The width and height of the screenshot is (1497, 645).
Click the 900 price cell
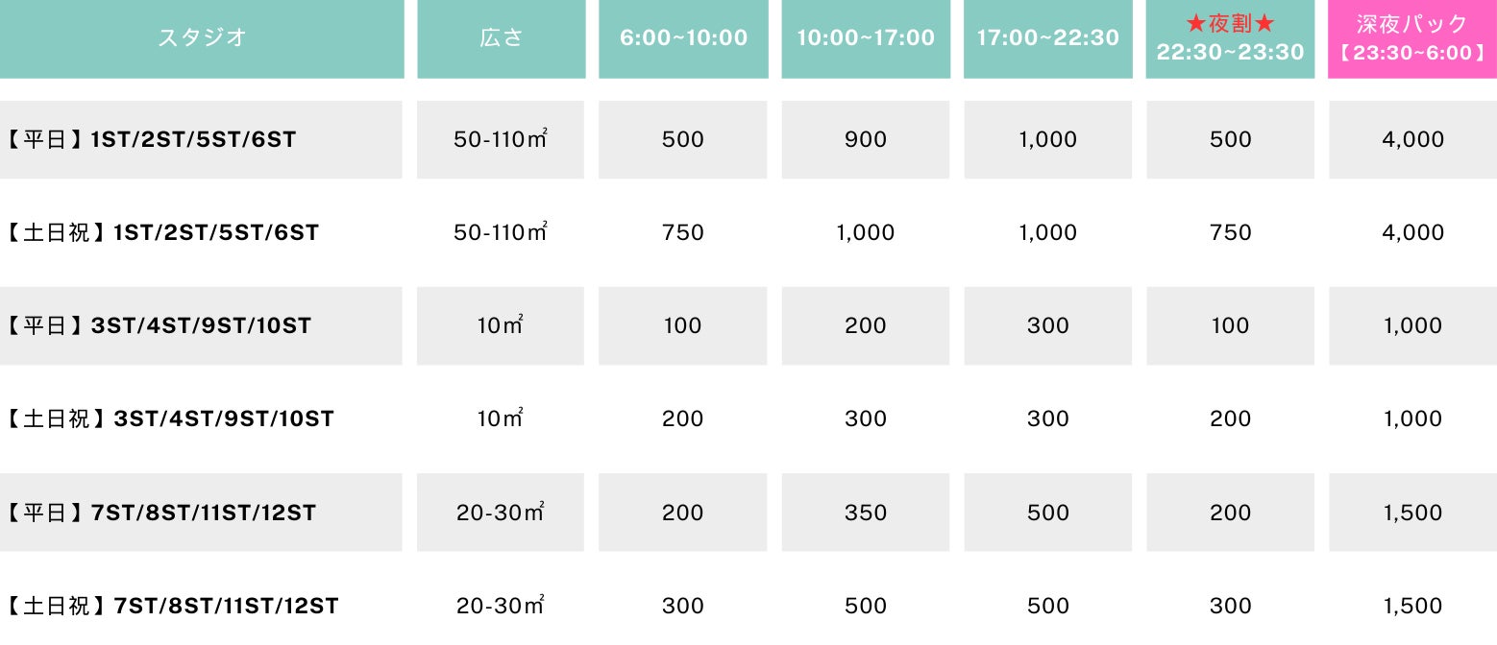coord(866,140)
